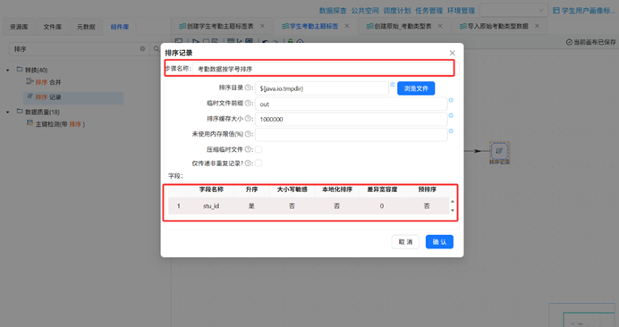Click the 排序目录 input field
This screenshot has width=619, height=327.
322,88
